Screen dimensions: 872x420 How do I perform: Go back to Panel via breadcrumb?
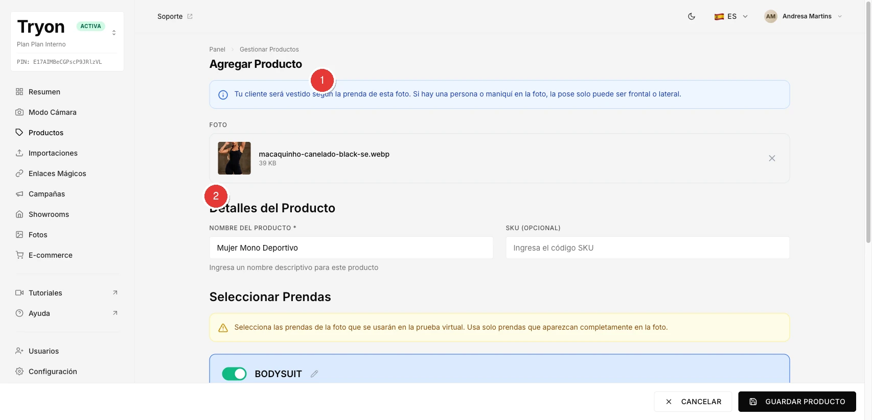pos(217,50)
